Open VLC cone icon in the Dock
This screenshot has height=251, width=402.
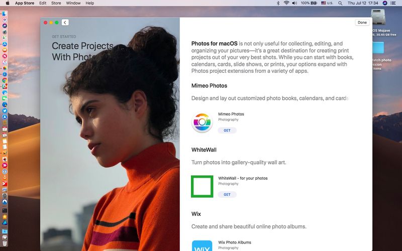click(5, 178)
